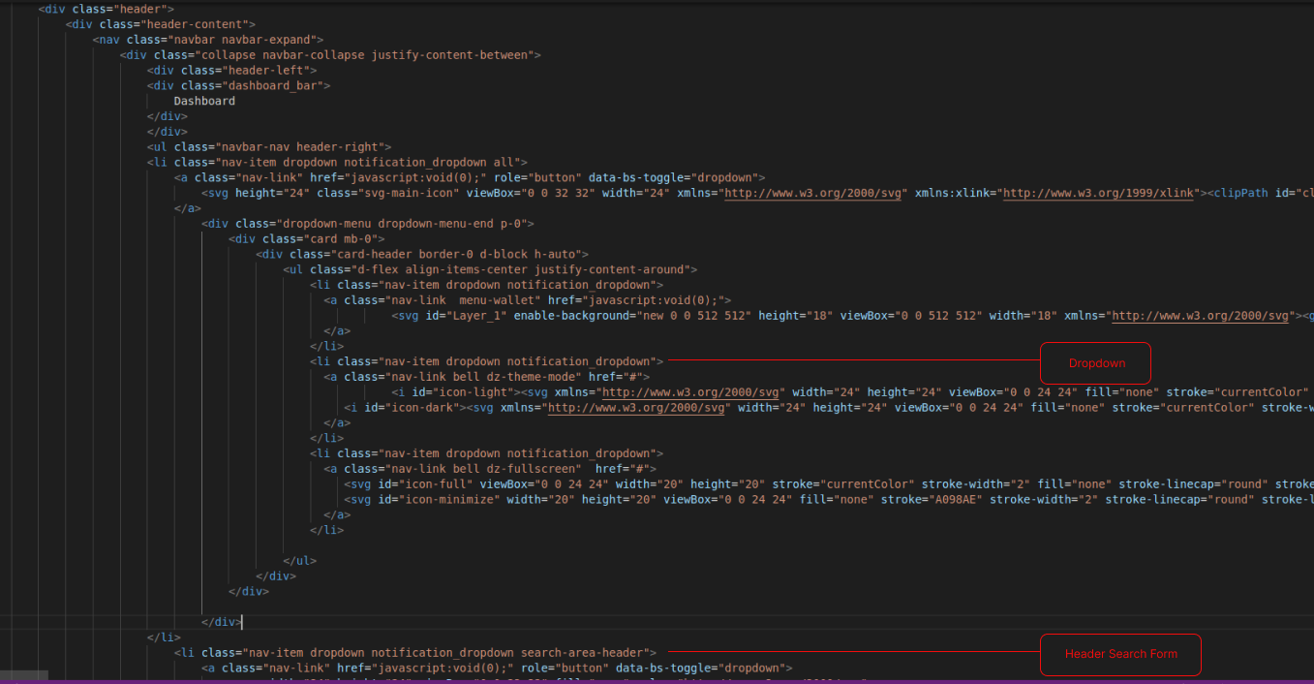
Task: Open the 1999/xlink URL link
Action: coord(1100,193)
